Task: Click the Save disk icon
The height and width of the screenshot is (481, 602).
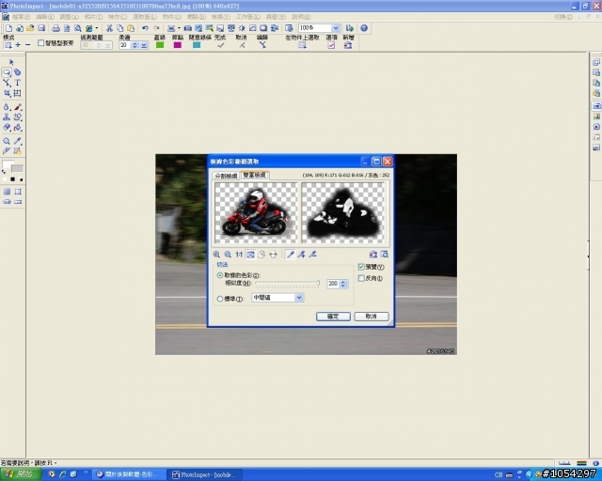Action: 41,28
